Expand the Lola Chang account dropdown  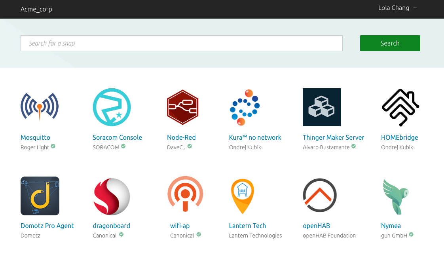click(398, 8)
